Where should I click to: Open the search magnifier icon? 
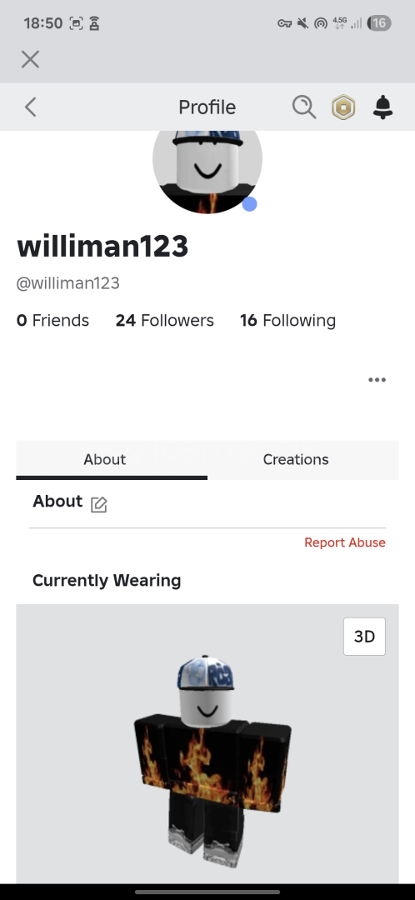[x=303, y=107]
